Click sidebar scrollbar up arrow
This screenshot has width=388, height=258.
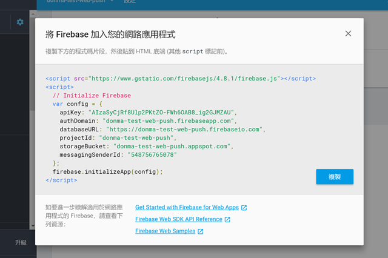(32, 14)
